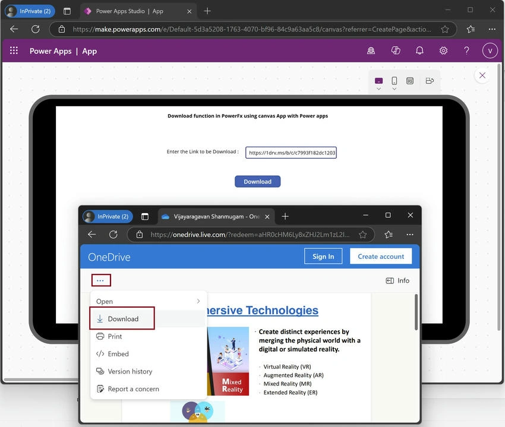The width and height of the screenshot is (505, 427).
Task: Click the Mixed Reality slide image
Action: [x=228, y=361]
